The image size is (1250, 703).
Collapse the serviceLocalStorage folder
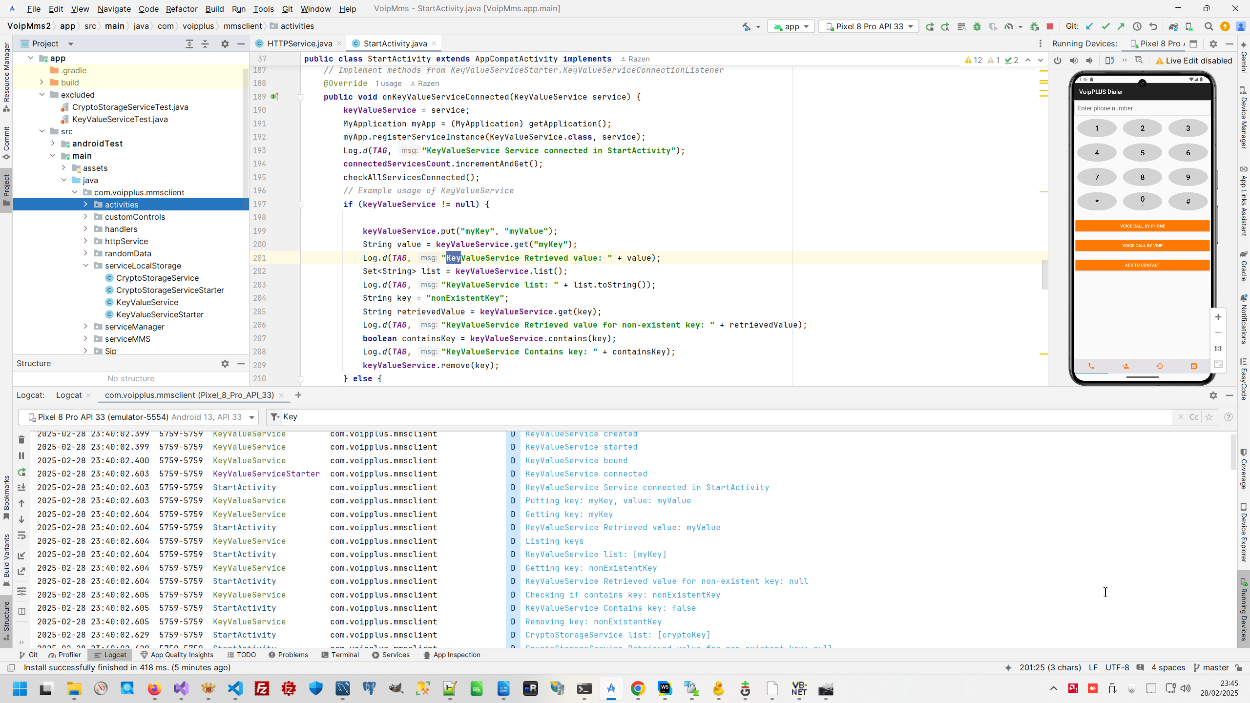point(86,266)
